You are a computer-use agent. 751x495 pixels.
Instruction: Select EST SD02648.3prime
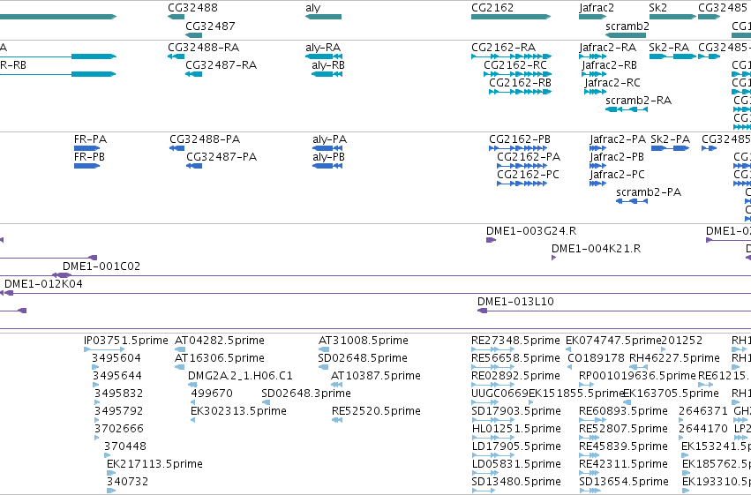306,394
